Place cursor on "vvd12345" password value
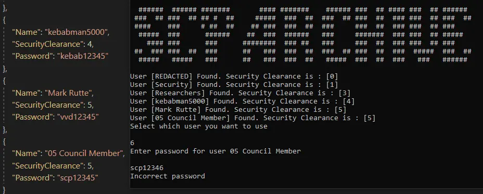The height and width of the screenshot is (194, 483). pos(78,117)
